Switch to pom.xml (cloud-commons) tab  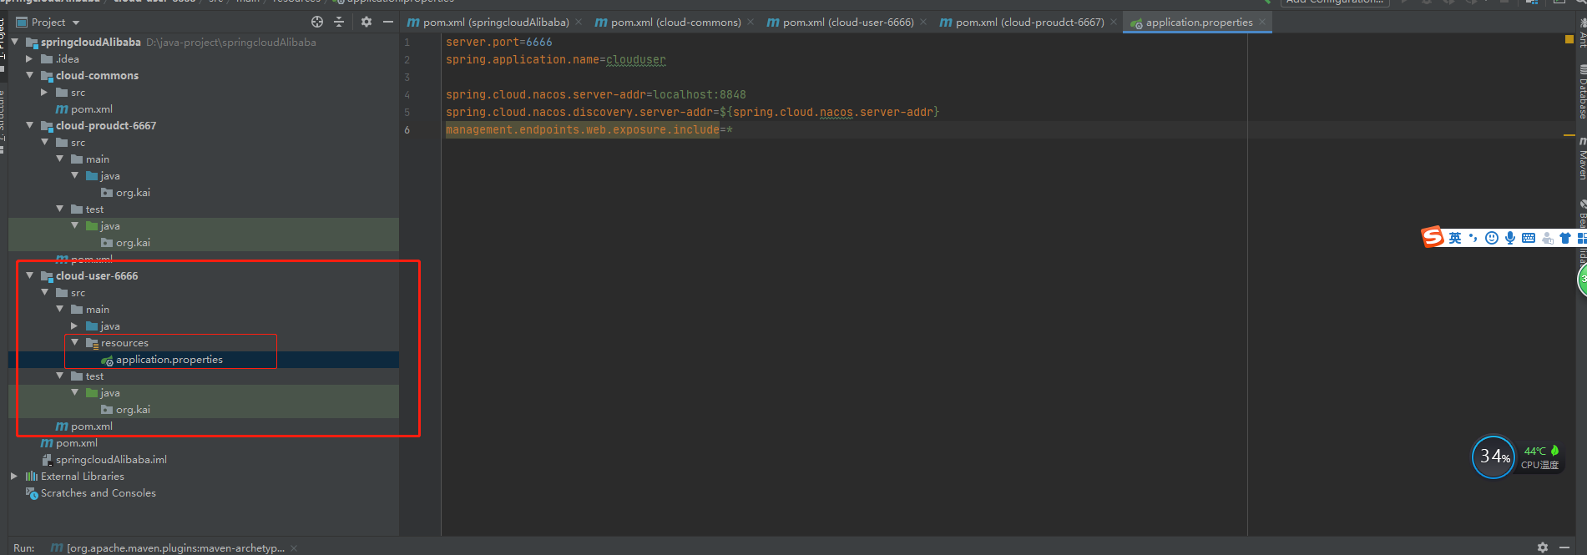click(667, 23)
